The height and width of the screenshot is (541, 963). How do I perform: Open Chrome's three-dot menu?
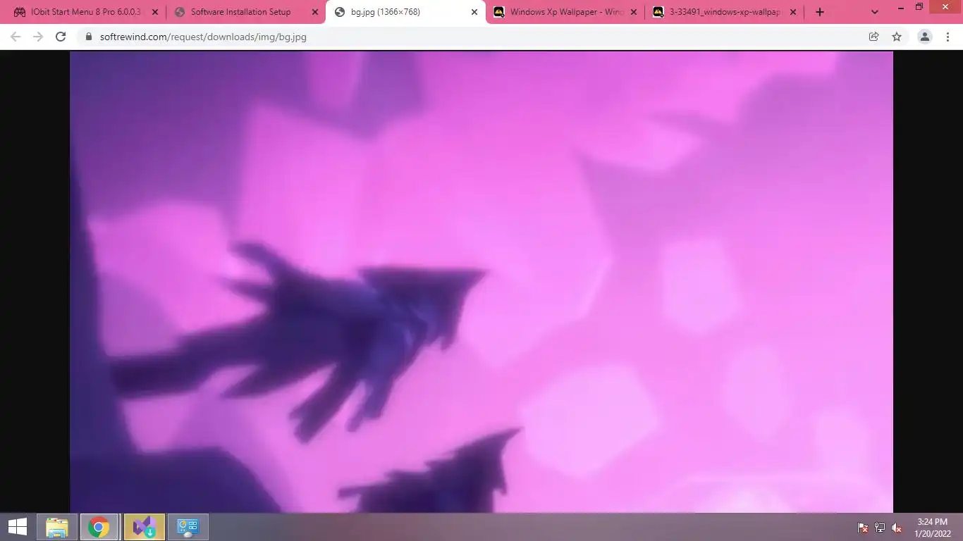point(947,37)
